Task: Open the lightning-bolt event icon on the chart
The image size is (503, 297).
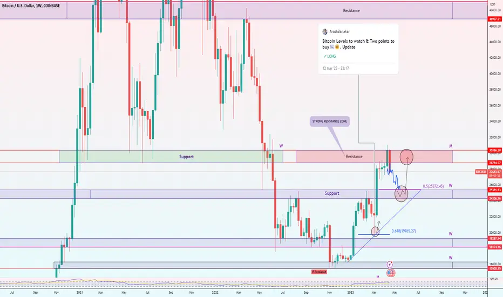Action: [x=390, y=265]
